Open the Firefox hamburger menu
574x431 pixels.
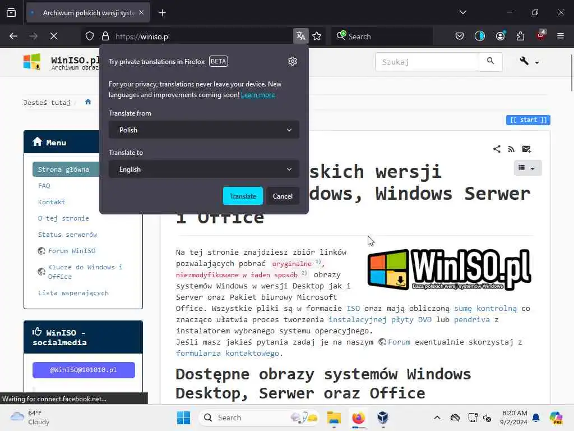pyautogui.click(x=561, y=36)
